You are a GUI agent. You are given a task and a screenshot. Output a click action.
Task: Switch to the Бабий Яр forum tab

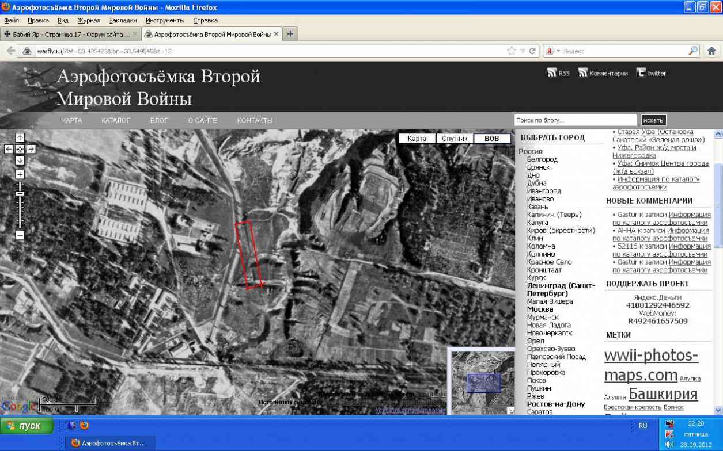coord(67,34)
